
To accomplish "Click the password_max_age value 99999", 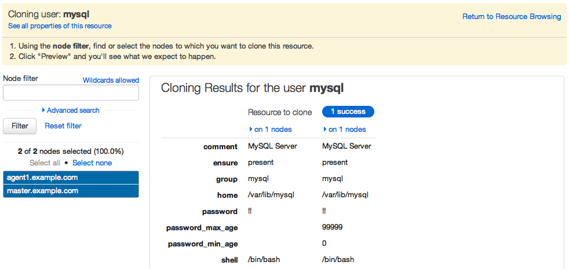I will (332, 227).
